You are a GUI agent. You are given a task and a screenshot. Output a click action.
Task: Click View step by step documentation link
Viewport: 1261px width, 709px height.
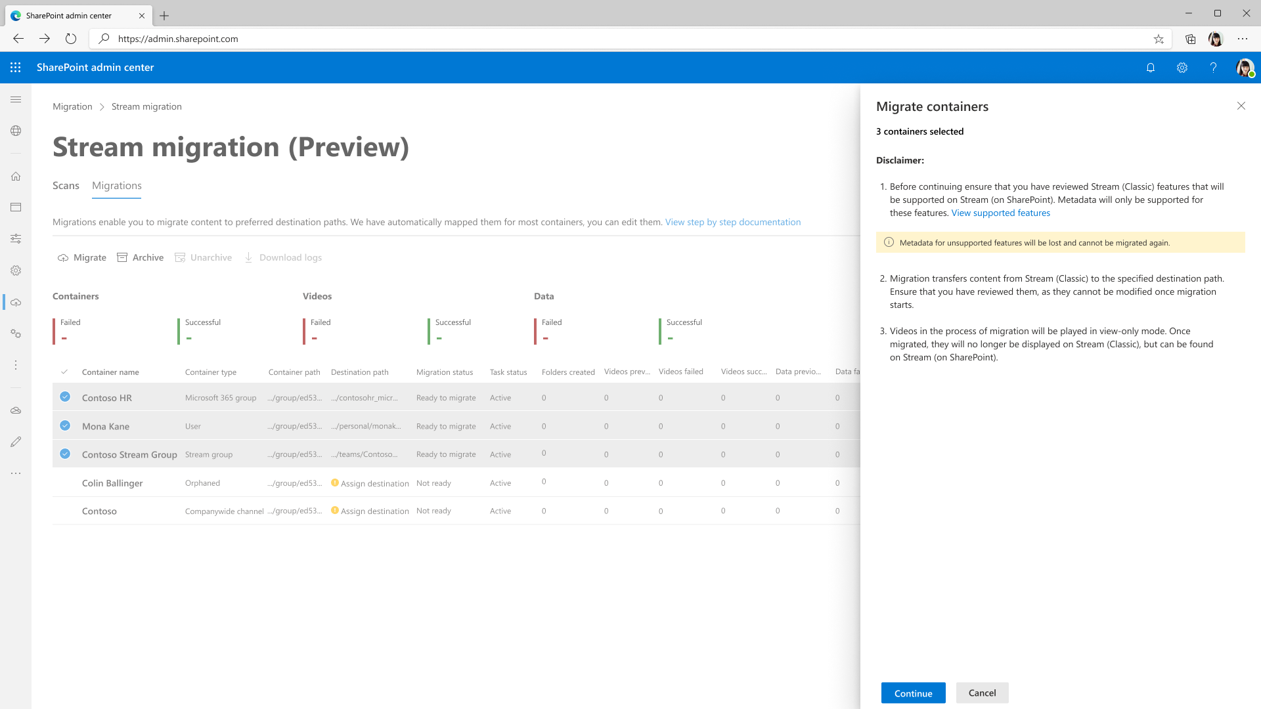[733, 222]
